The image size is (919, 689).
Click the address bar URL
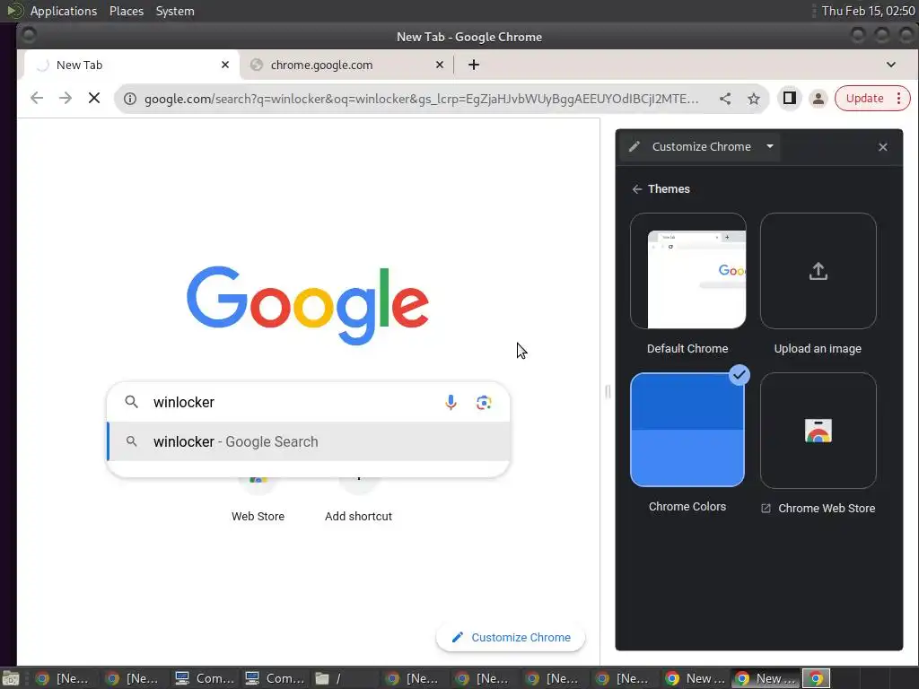[x=422, y=99]
